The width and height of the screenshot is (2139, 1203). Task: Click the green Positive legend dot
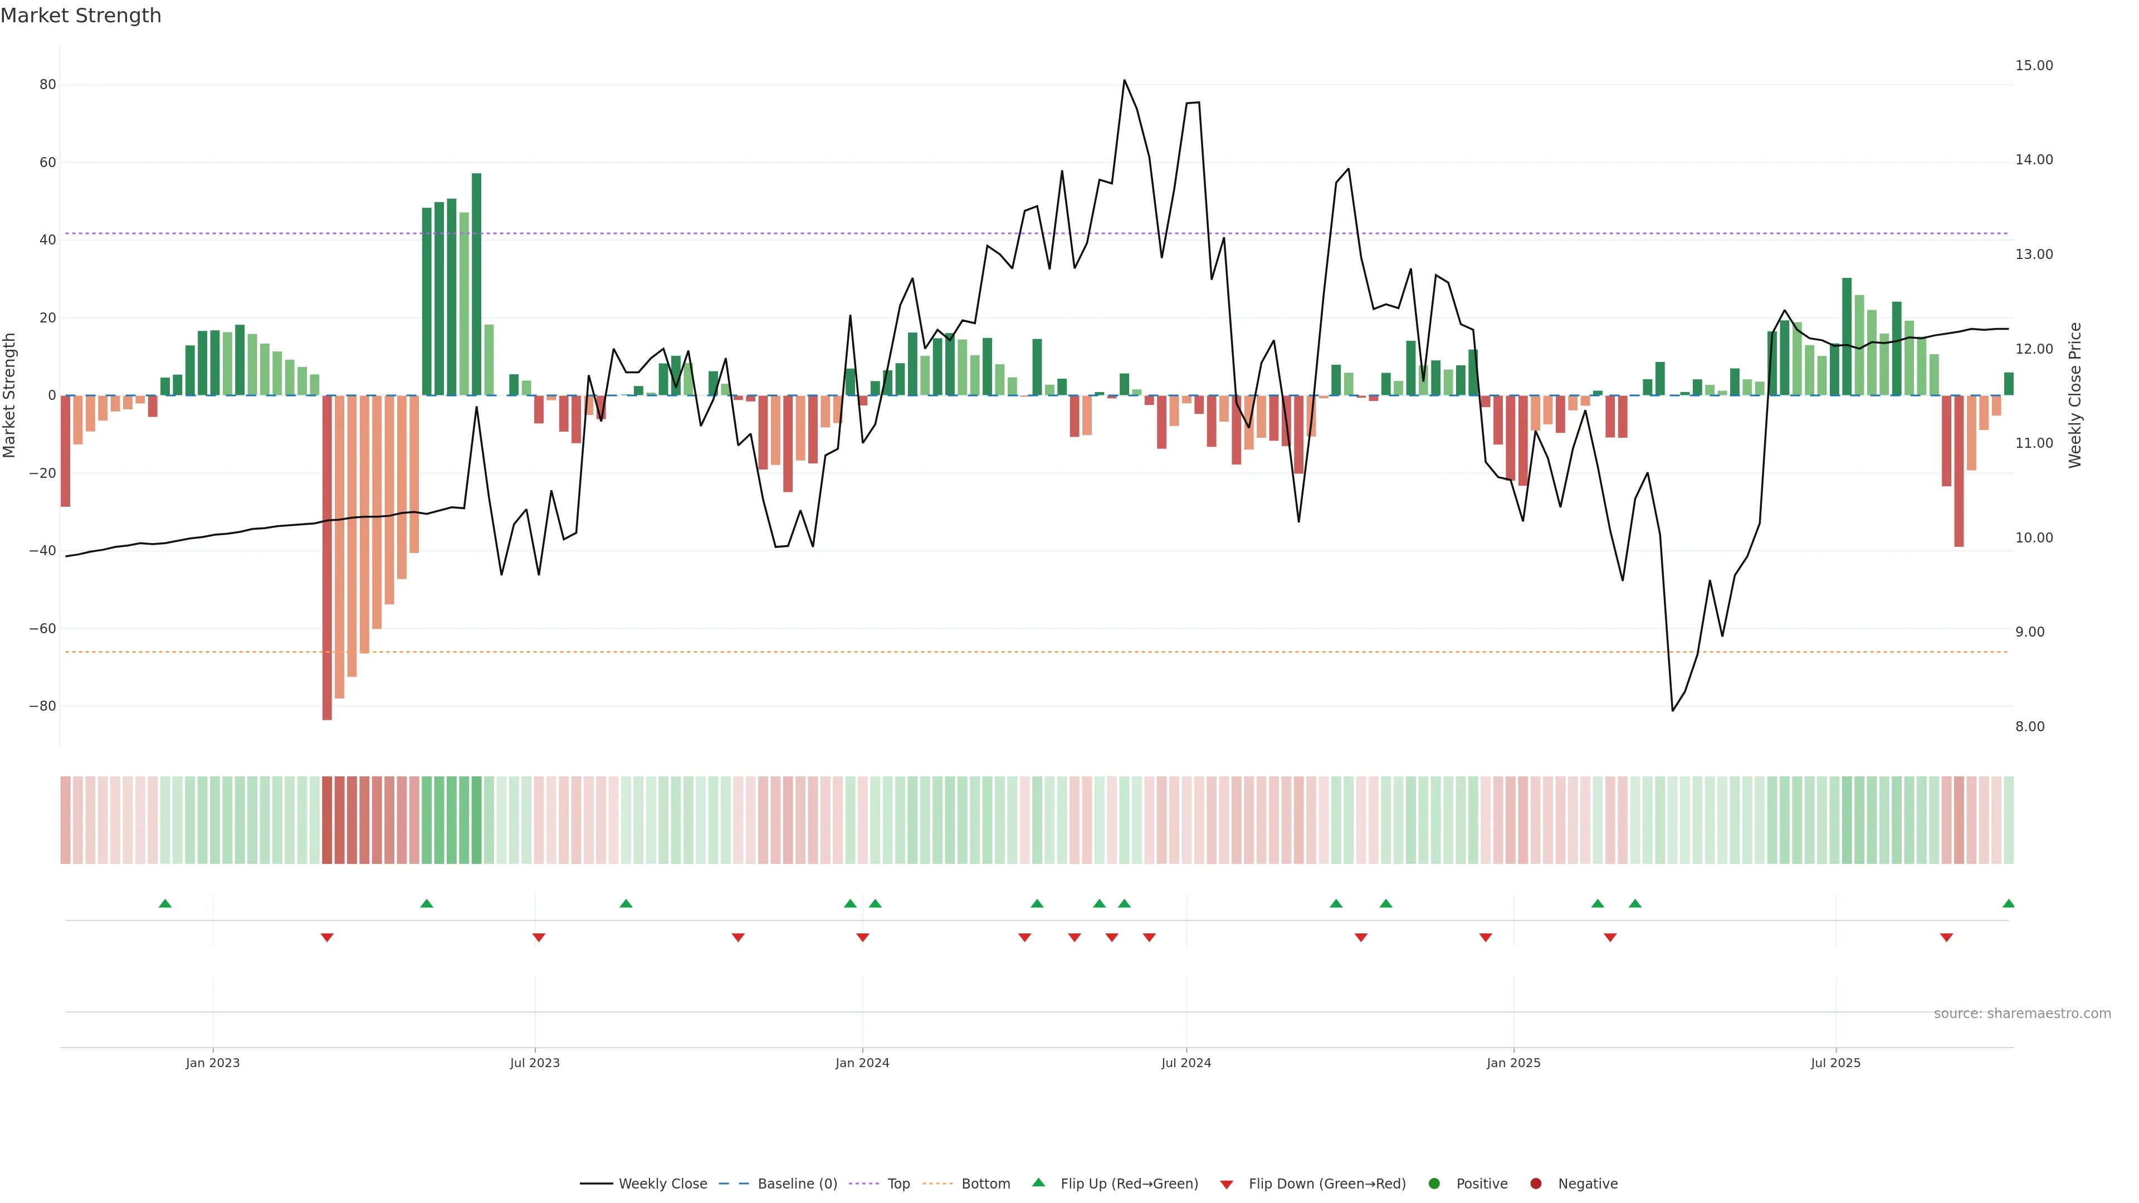pos(1434,1184)
